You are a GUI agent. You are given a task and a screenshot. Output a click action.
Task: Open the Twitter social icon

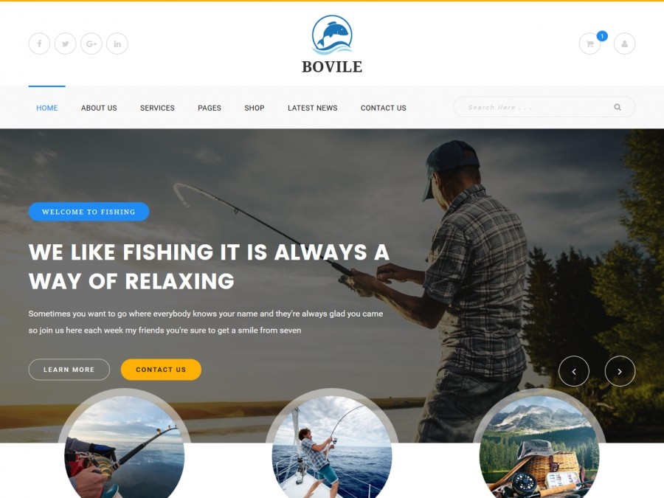pos(65,44)
